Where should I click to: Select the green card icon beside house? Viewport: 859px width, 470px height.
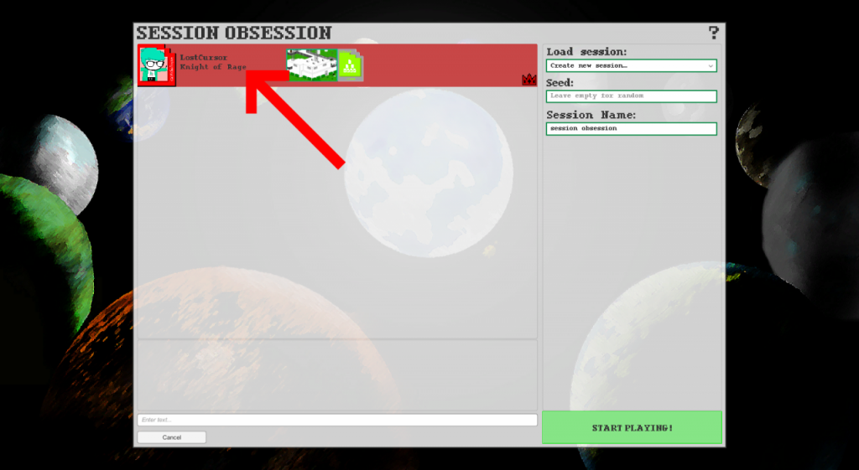point(351,66)
